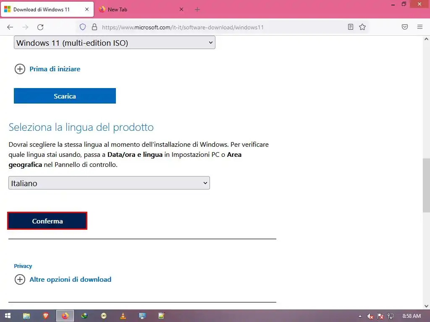This screenshot has width=430, height=322.
Task: Open File Explorer from the taskbar
Action: 26,316
